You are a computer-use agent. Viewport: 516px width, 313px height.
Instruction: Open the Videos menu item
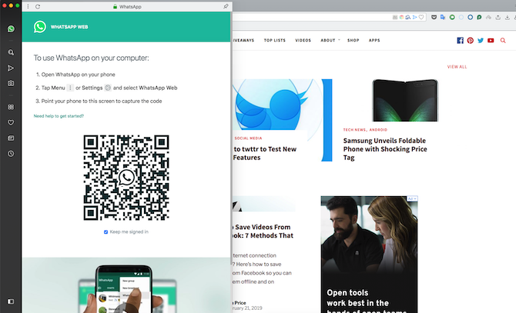pos(303,40)
